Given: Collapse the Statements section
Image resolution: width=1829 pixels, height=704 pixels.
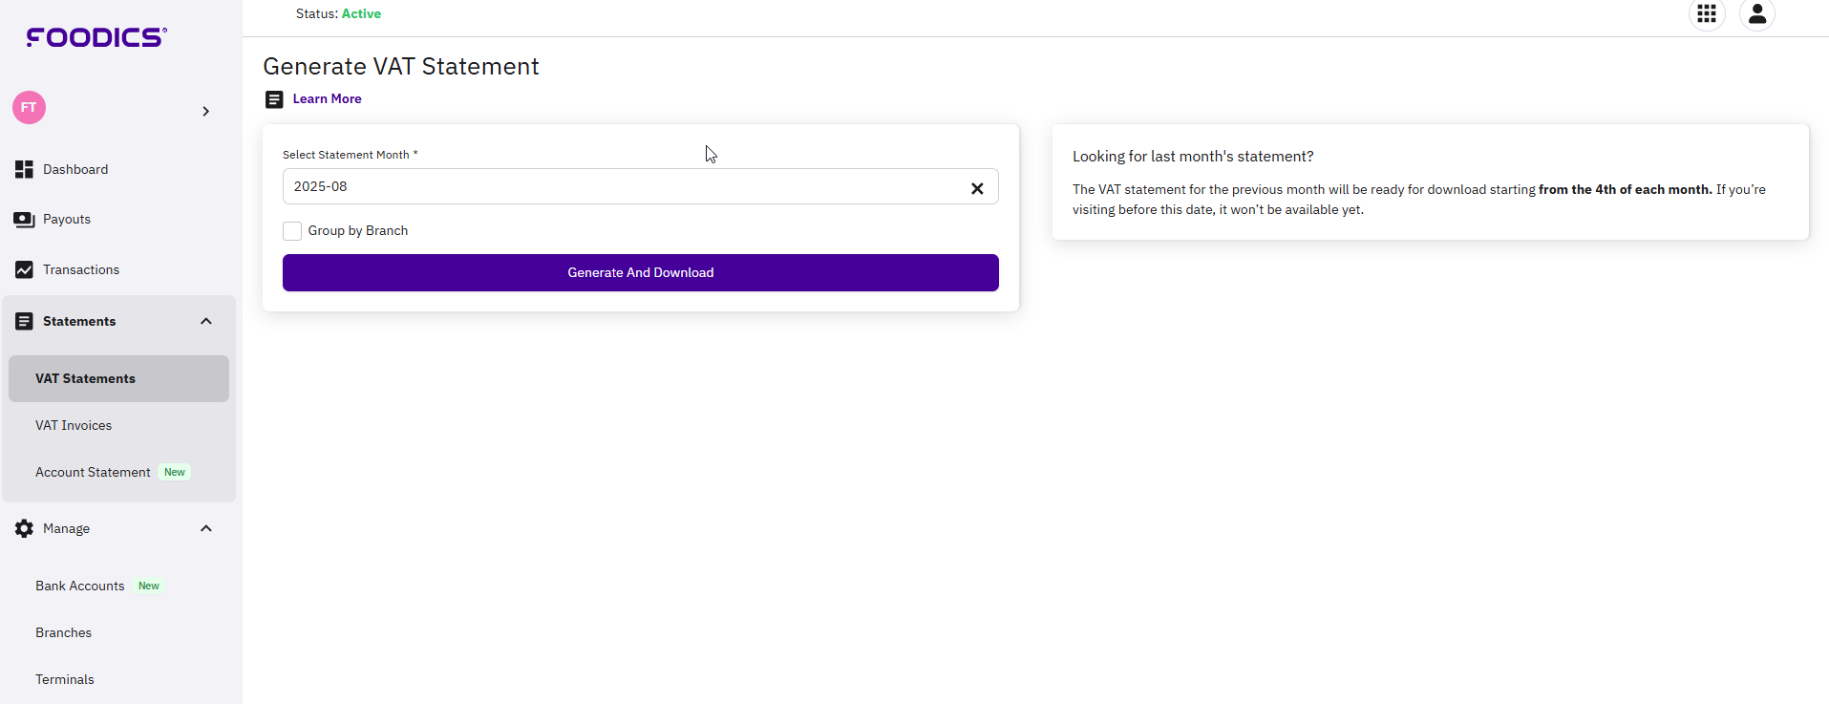Looking at the screenshot, I should tap(205, 321).
